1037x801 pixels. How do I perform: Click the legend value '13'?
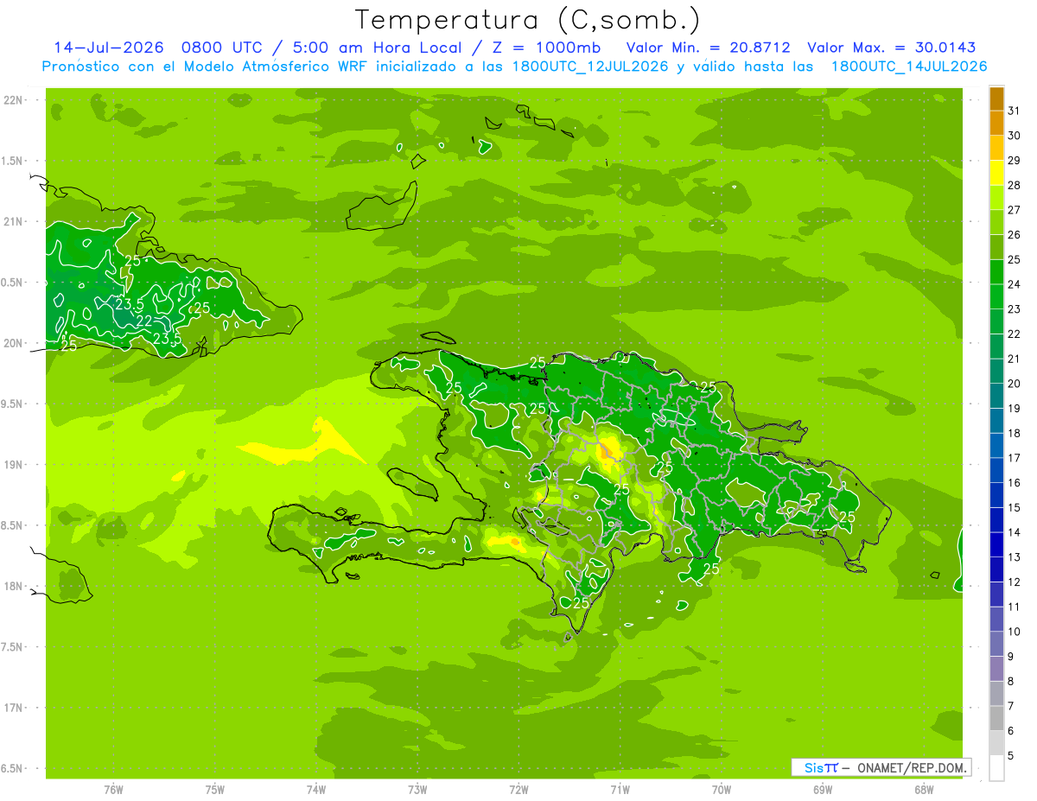point(1015,557)
